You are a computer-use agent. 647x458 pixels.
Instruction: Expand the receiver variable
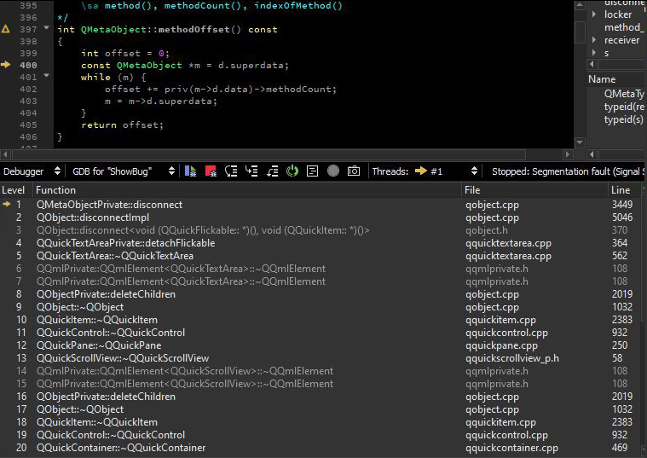(x=595, y=40)
